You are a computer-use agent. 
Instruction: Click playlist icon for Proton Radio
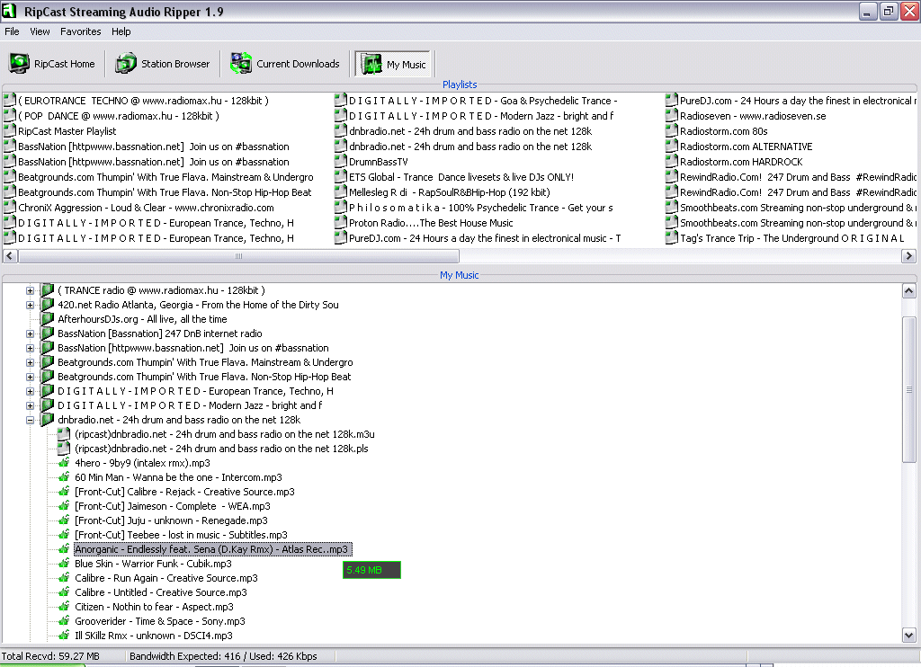coord(340,222)
